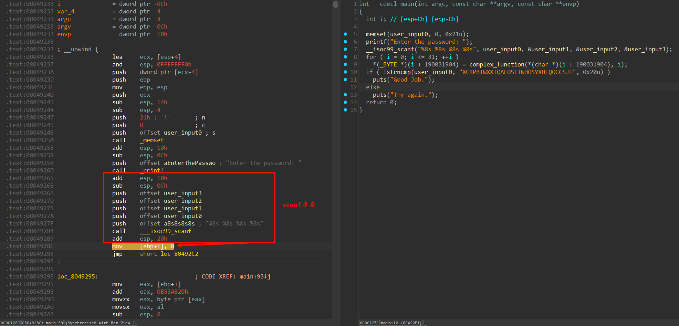This screenshot has height=326, width=679.
Task: Toggle breakpoint dot on pseudocode line 8
Action: pos(345,57)
